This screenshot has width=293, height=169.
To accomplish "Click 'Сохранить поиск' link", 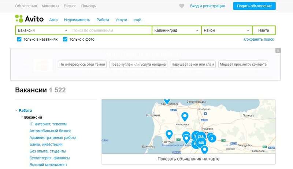I will coord(259,40).
